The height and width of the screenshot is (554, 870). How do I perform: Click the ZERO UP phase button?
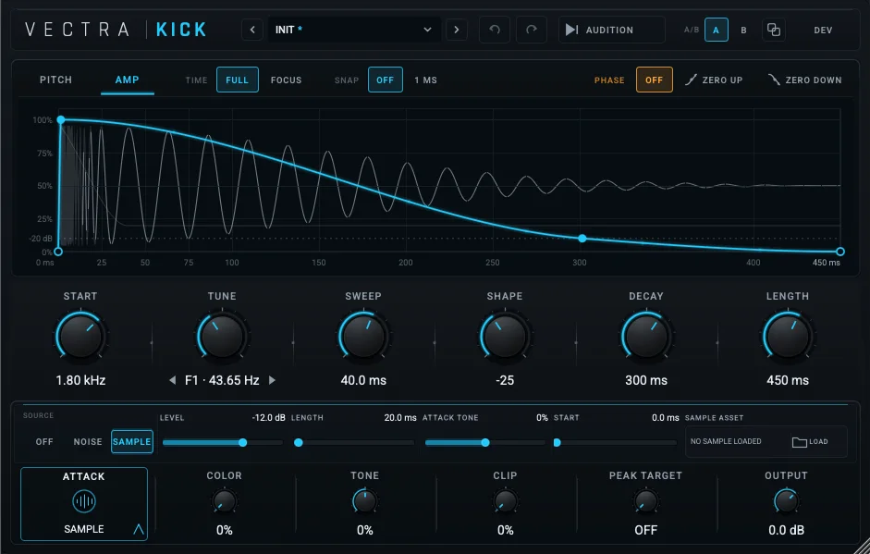714,80
